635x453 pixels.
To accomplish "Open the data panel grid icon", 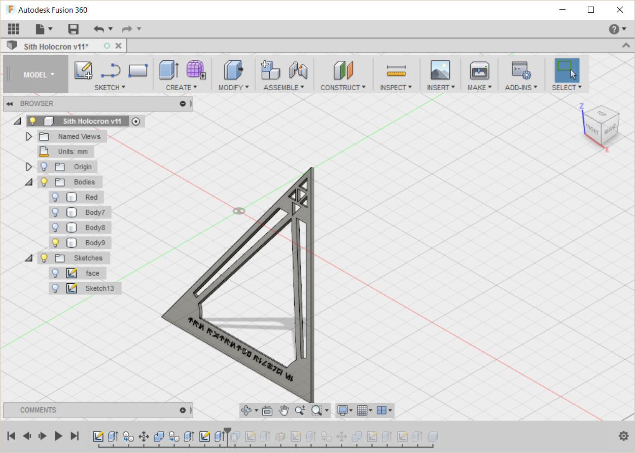I will pyautogui.click(x=13, y=29).
